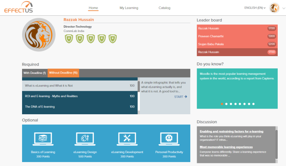Image resolution: width=286 pixels, height=166 pixels.
Task: Open the Basics of Learning laptop icon
Action: point(43,139)
